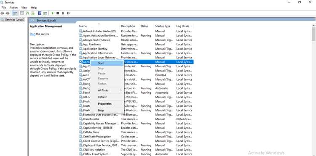Click the gear icon beside Certificate Propagation
This screenshot has height=156, width=316.
point(81,137)
